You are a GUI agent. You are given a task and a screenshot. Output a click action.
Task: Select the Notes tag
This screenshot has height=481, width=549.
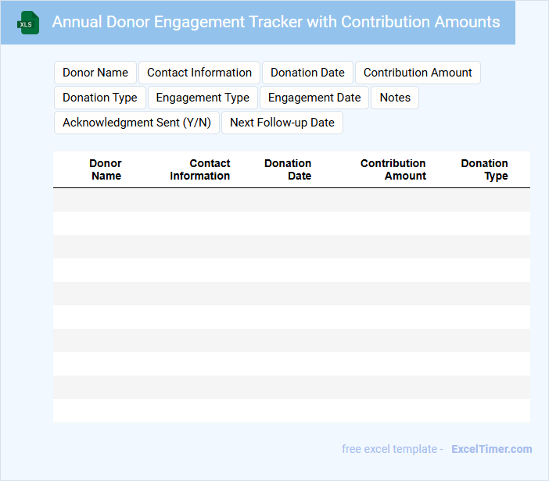pyautogui.click(x=395, y=98)
